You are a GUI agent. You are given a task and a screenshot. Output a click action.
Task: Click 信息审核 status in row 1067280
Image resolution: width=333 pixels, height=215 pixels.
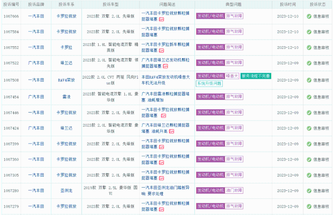tap(321, 191)
